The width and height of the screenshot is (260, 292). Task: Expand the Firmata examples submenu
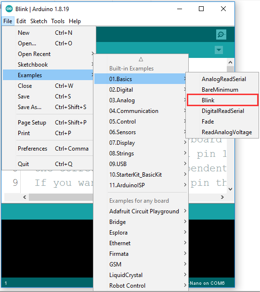coord(141,254)
